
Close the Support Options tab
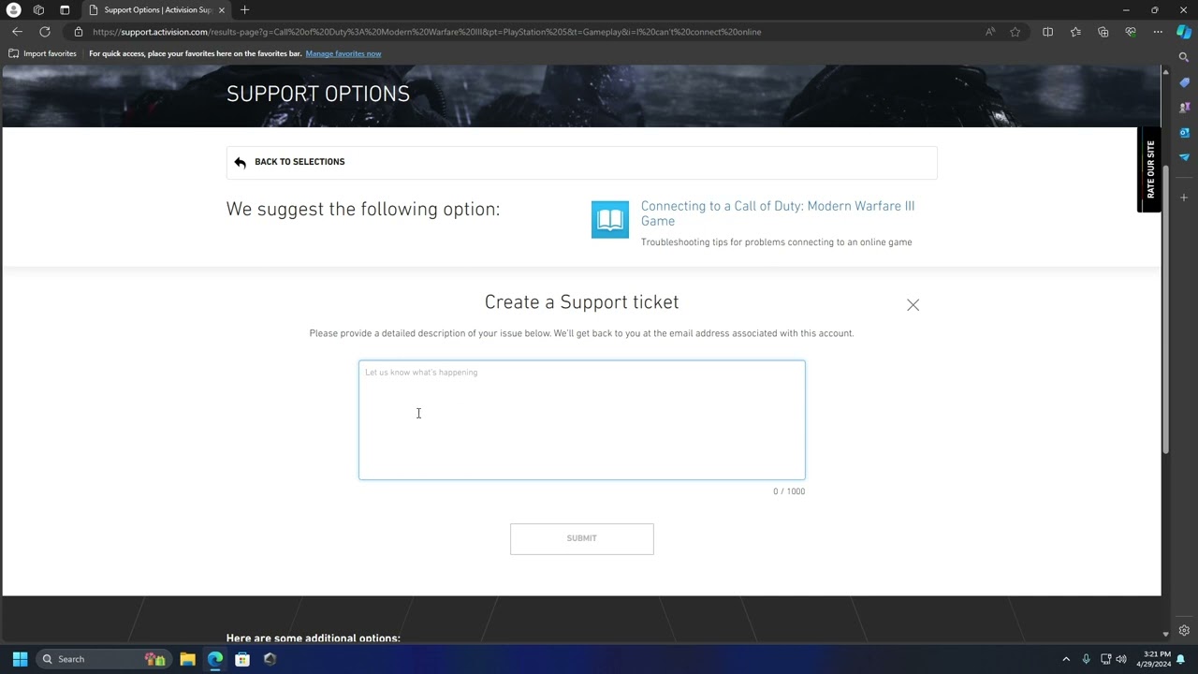tap(222, 10)
